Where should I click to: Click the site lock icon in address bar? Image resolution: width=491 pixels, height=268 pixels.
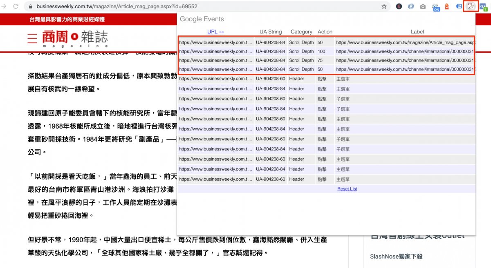(x=31, y=7)
